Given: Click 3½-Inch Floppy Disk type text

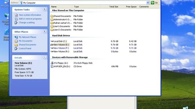Looking at the screenshot, I should [83, 63].
